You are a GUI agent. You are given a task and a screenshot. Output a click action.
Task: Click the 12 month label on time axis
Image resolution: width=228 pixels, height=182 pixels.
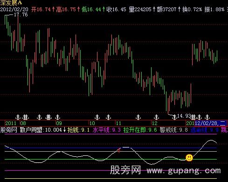tap(155, 123)
